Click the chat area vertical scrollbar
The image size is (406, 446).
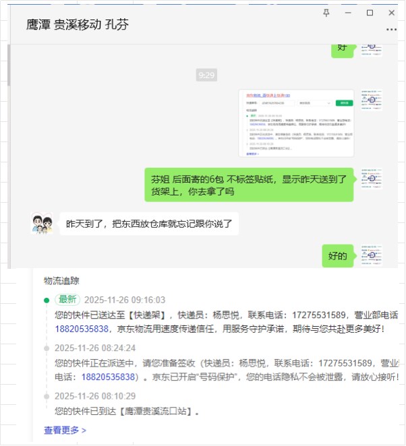pos(9,65)
